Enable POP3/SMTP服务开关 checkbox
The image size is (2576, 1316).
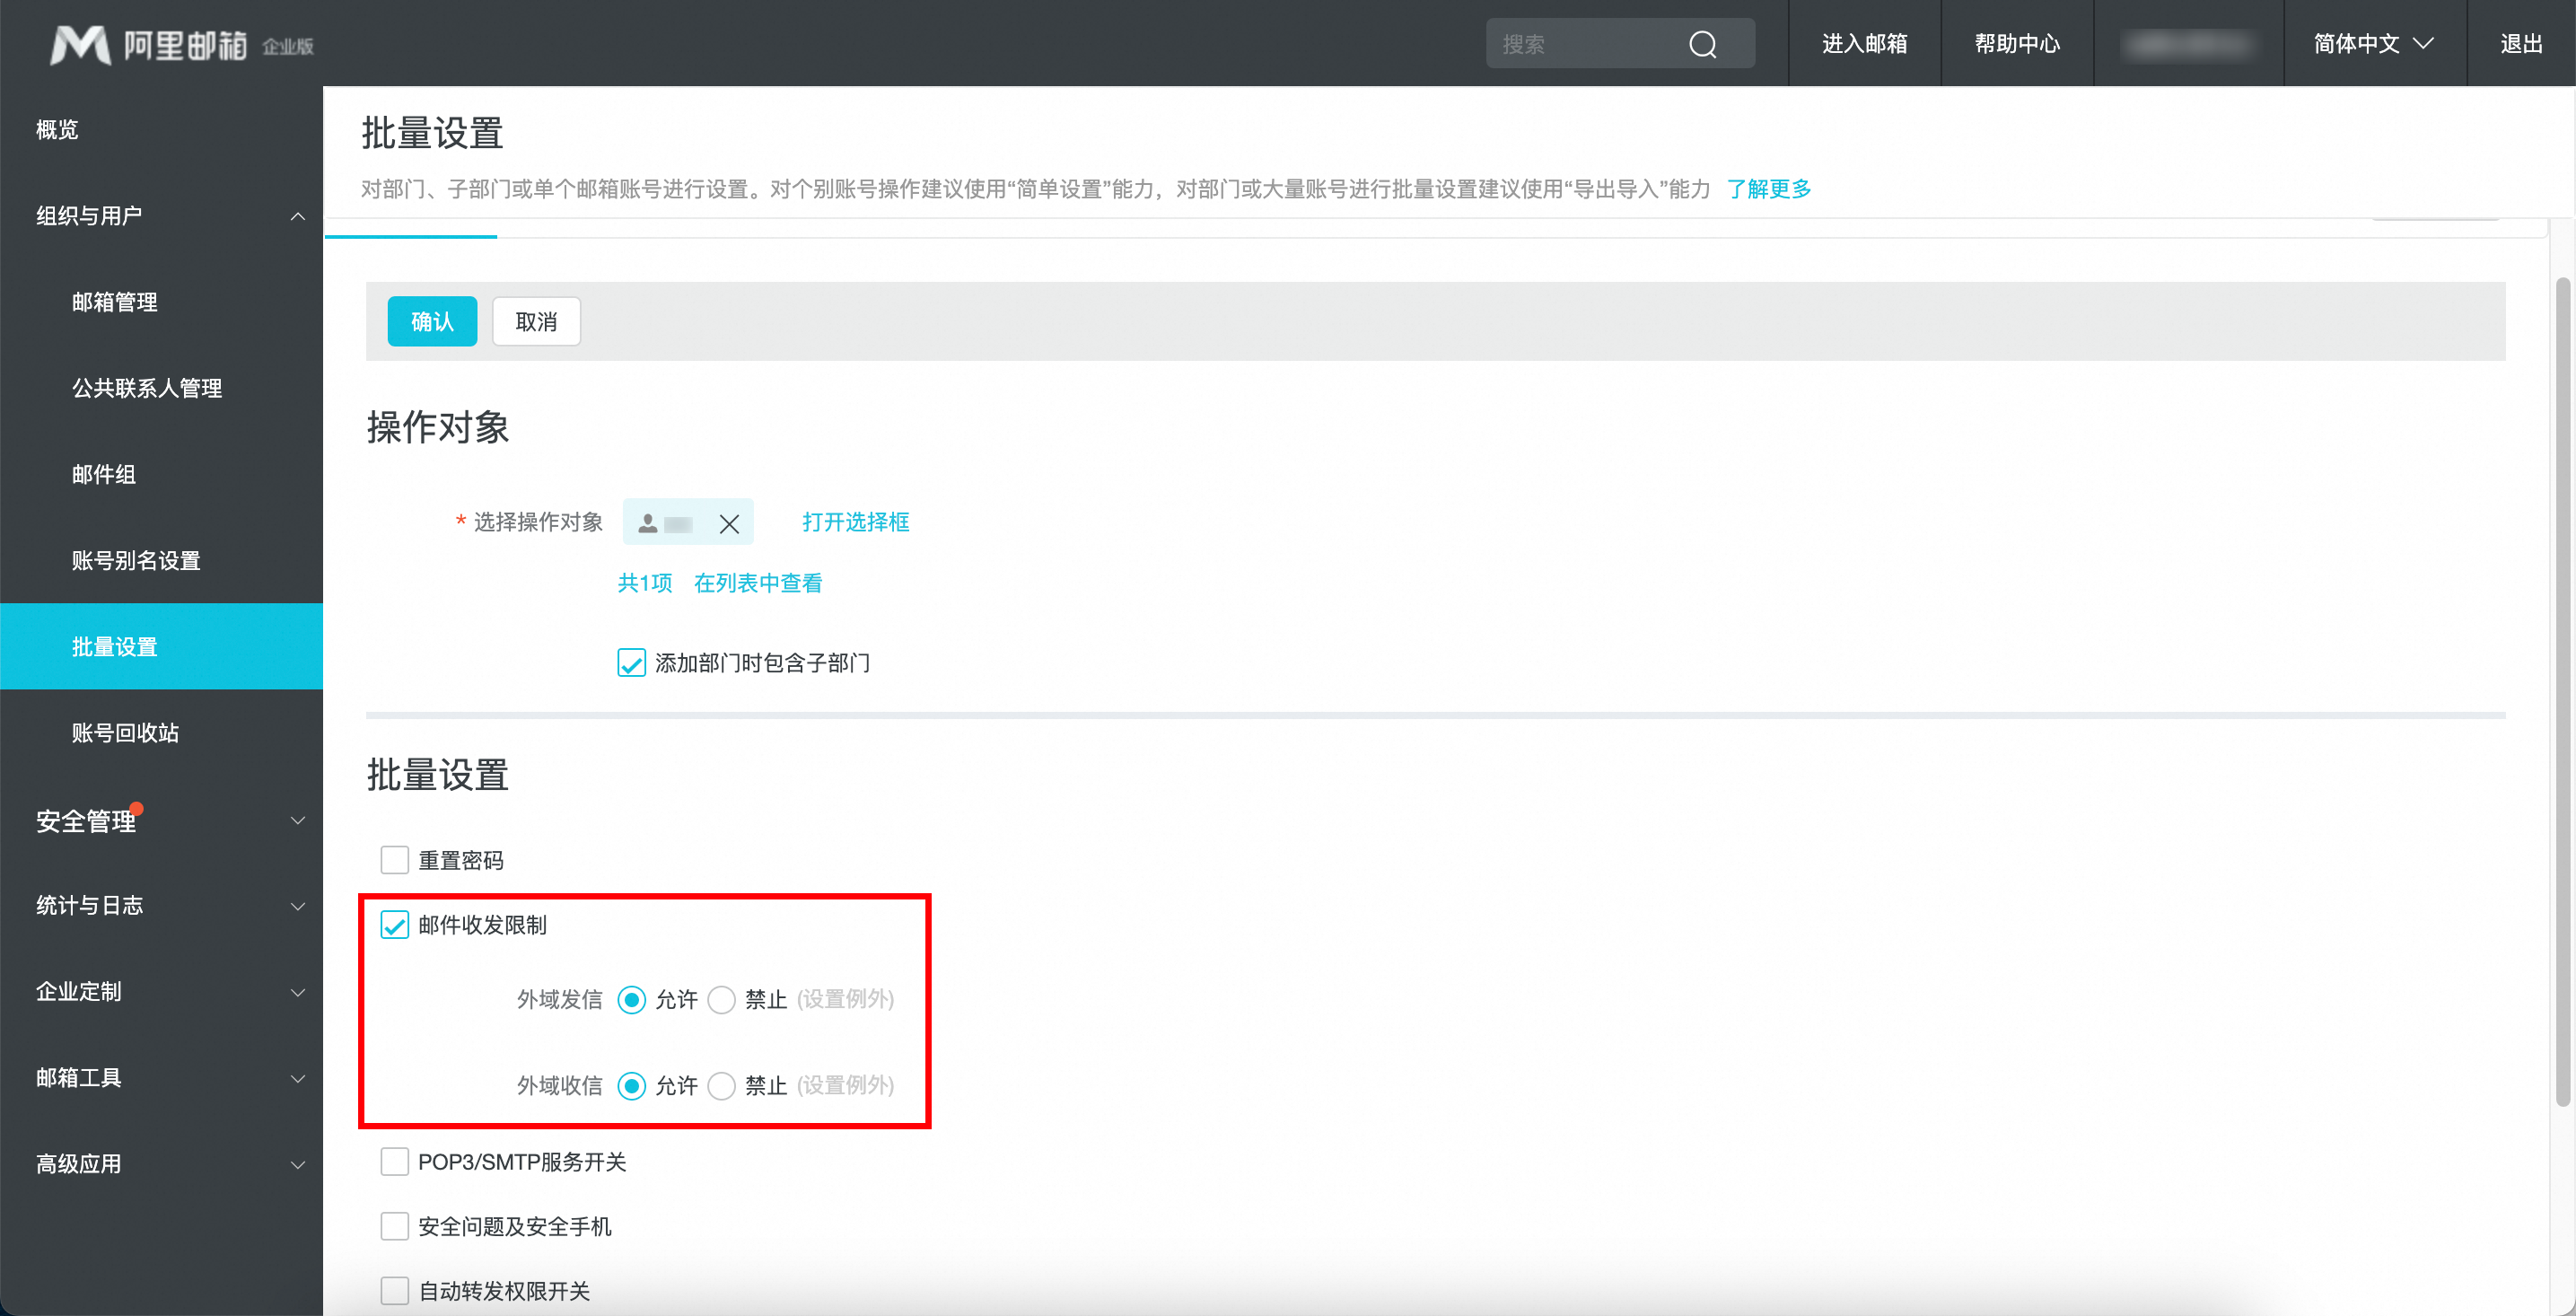[x=395, y=1161]
